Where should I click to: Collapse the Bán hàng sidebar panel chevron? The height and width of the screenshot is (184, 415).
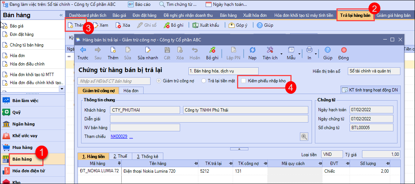pos(61,15)
